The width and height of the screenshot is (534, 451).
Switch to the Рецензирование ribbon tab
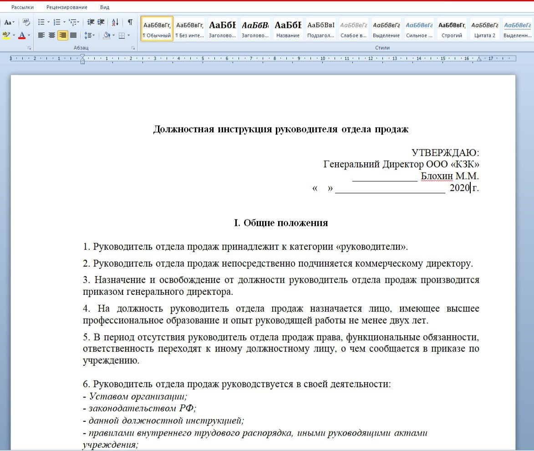66,7
